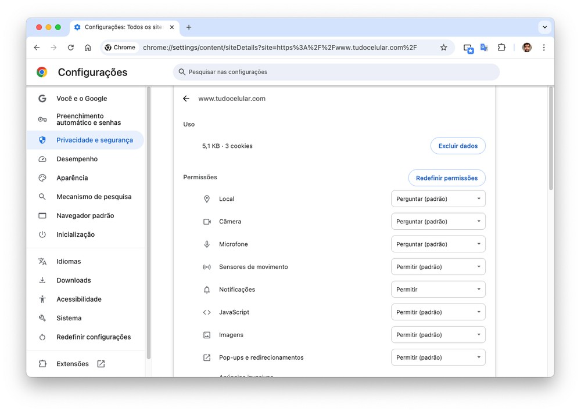Close the Configurações tab
Screen dimensions: 581x412
[x=171, y=27]
